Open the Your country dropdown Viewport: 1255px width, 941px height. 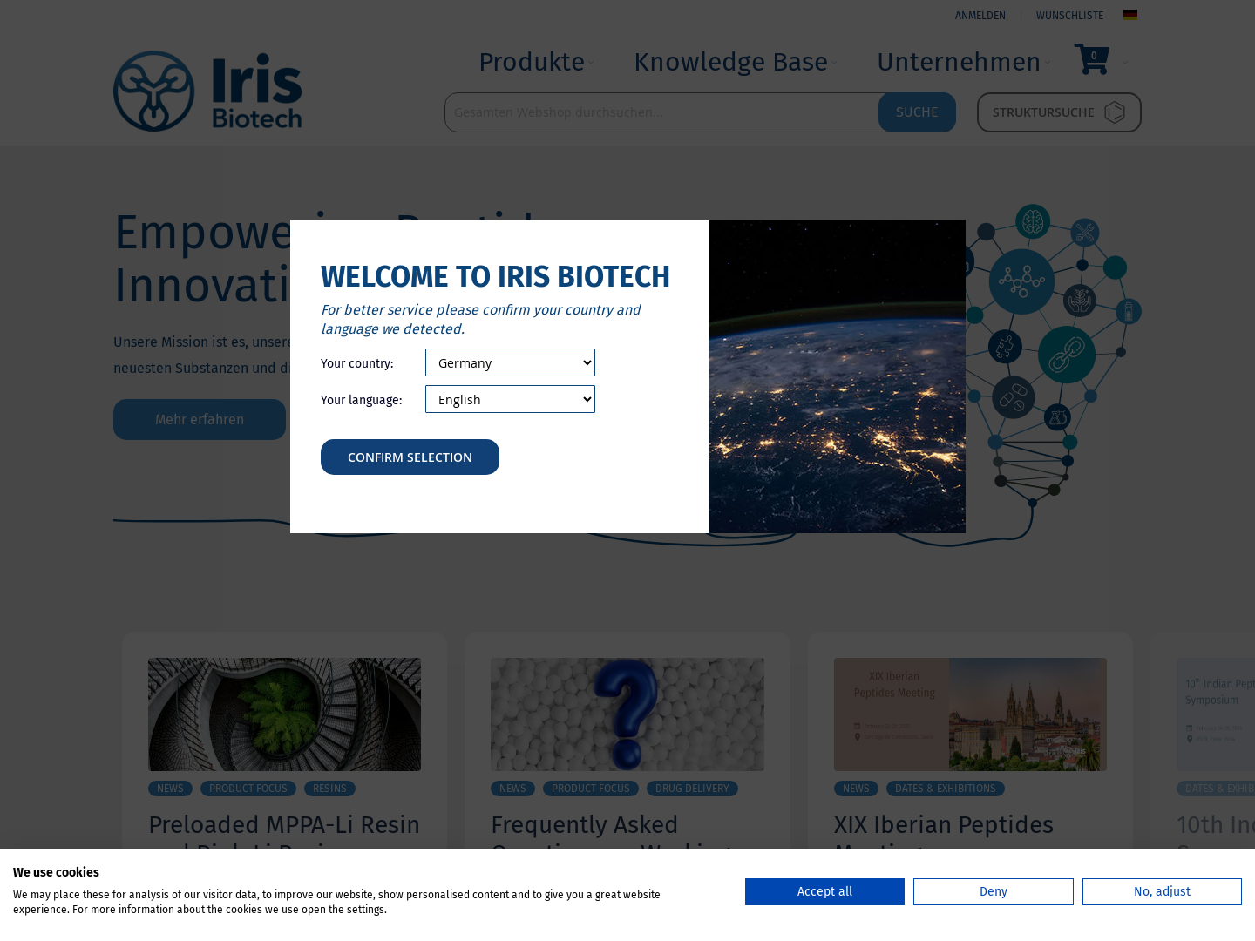510,362
